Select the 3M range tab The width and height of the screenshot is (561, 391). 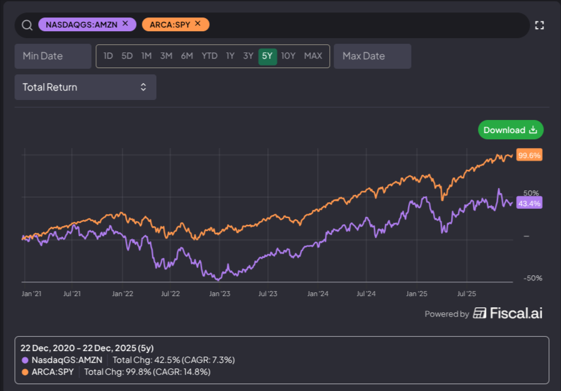click(166, 56)
